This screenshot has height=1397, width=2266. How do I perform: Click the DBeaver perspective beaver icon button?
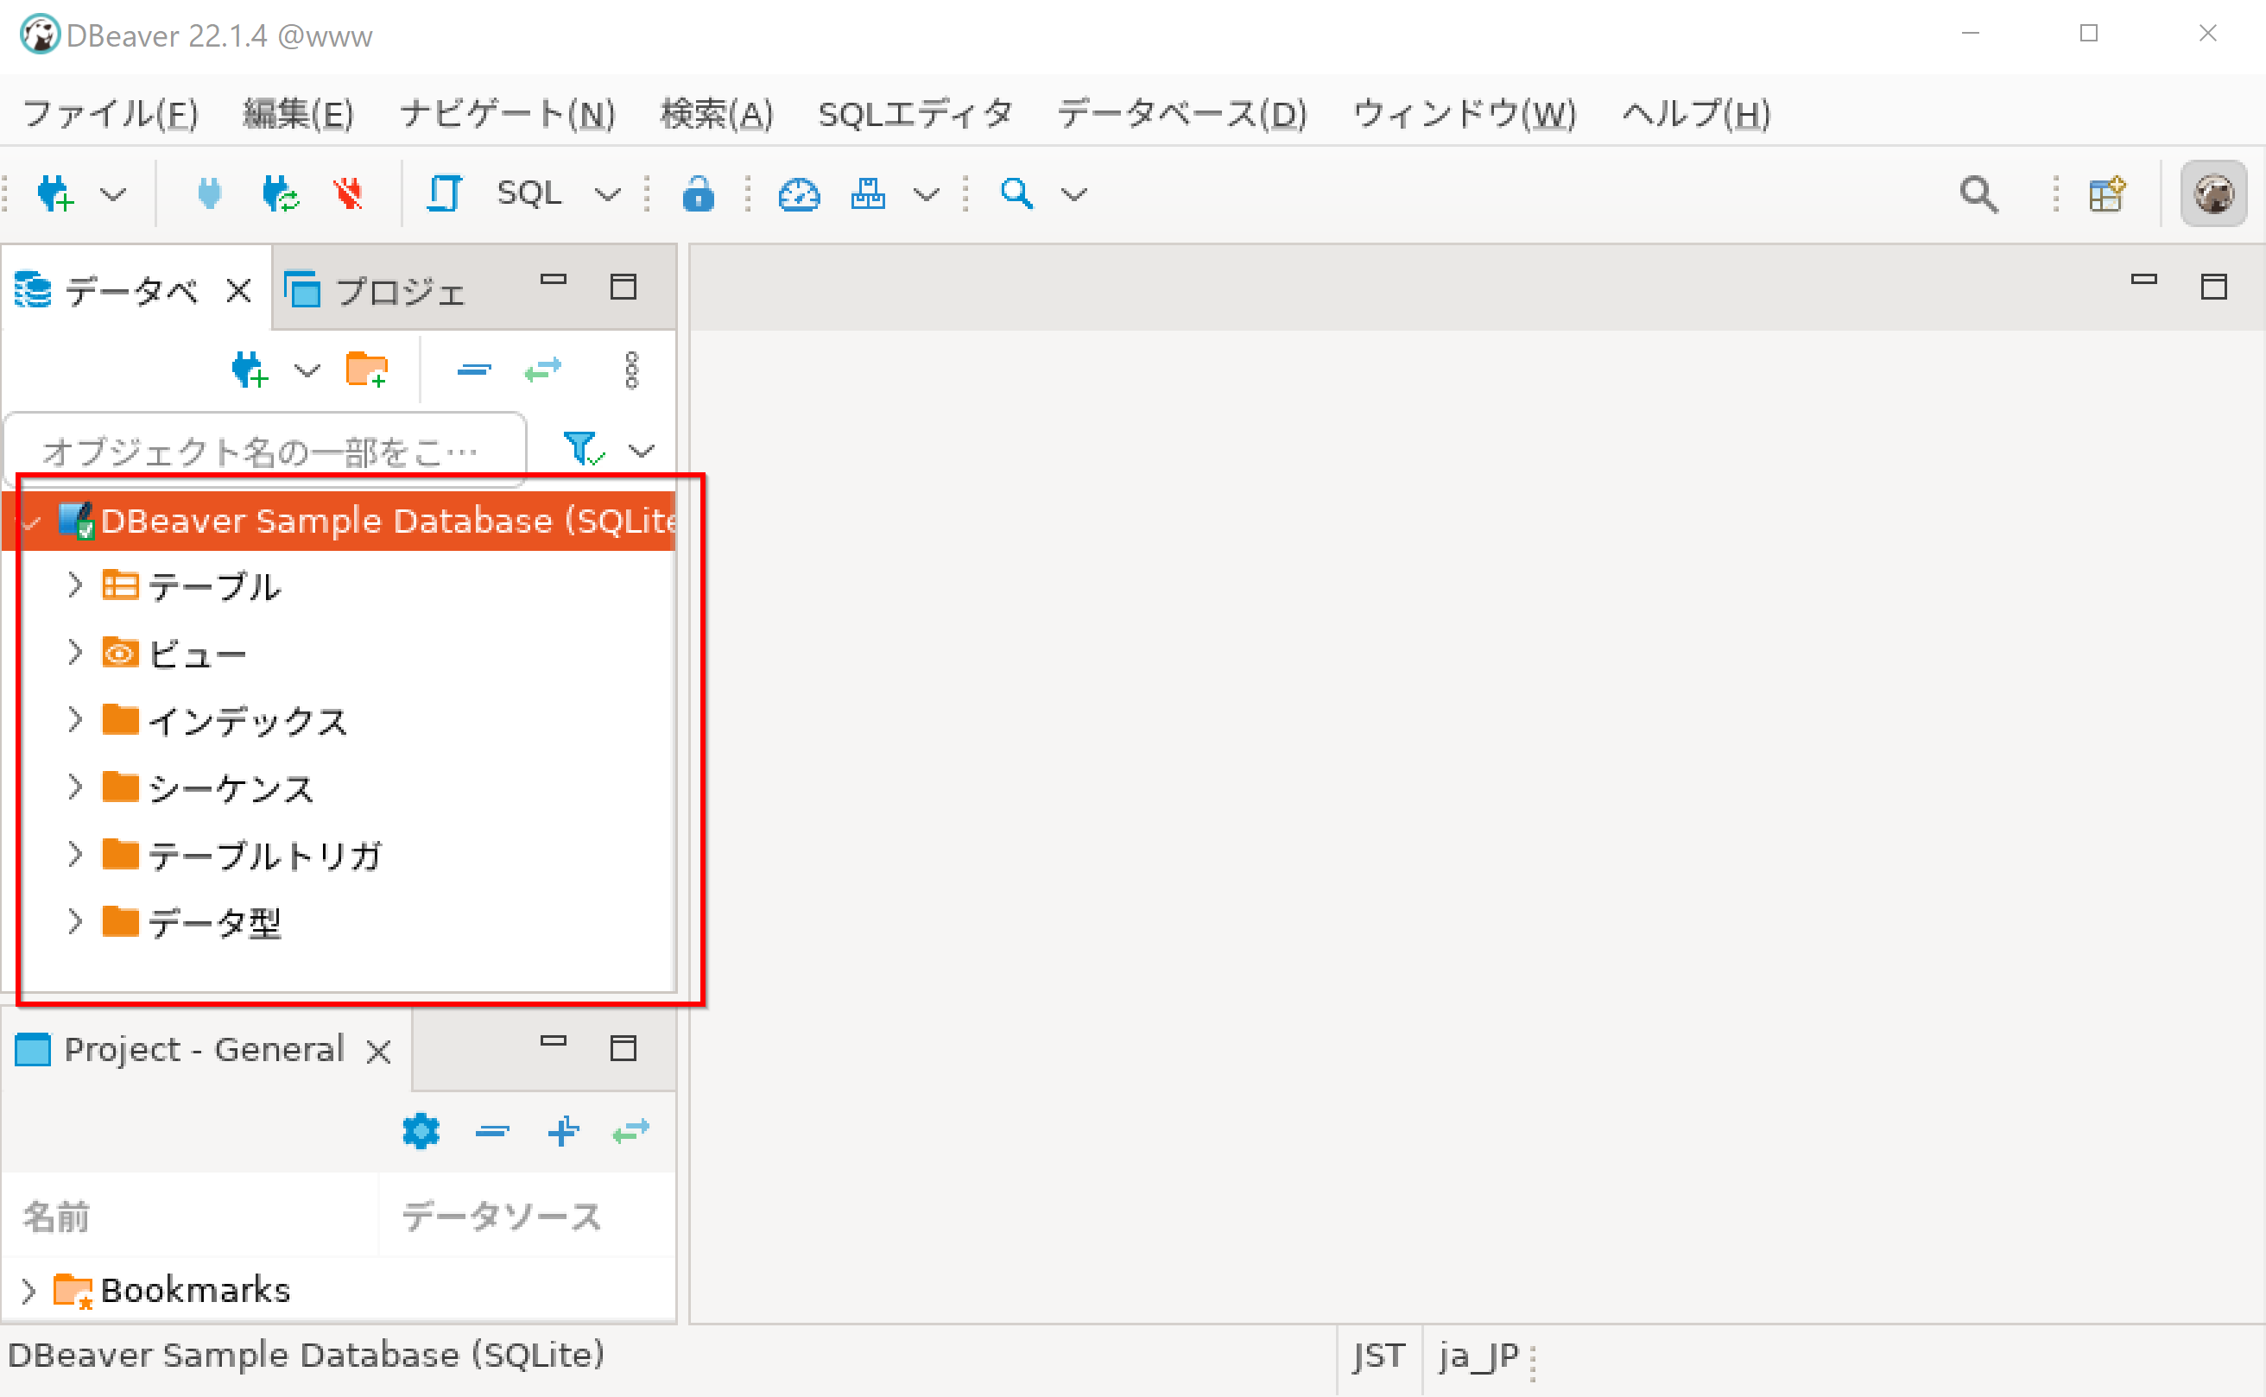[2213, 194]
